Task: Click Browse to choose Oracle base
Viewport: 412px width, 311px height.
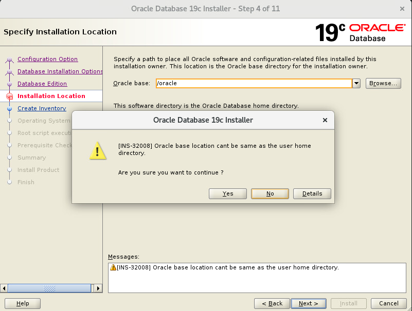Action: [x=383, y=83]
